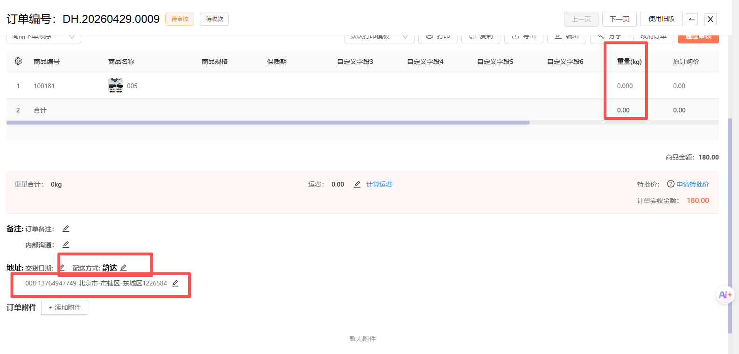This screenshot has width=739, height=354.
Task: Click the 合计 row label
Action: coord(40,110)
